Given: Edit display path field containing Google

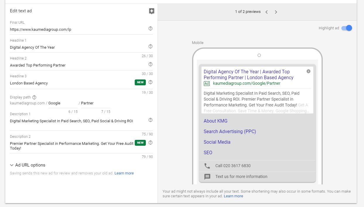Looking at the screenshot, I should tap(63, 103).
